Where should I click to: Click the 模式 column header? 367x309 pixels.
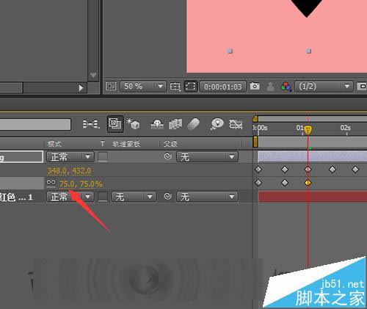pos(54,144)
